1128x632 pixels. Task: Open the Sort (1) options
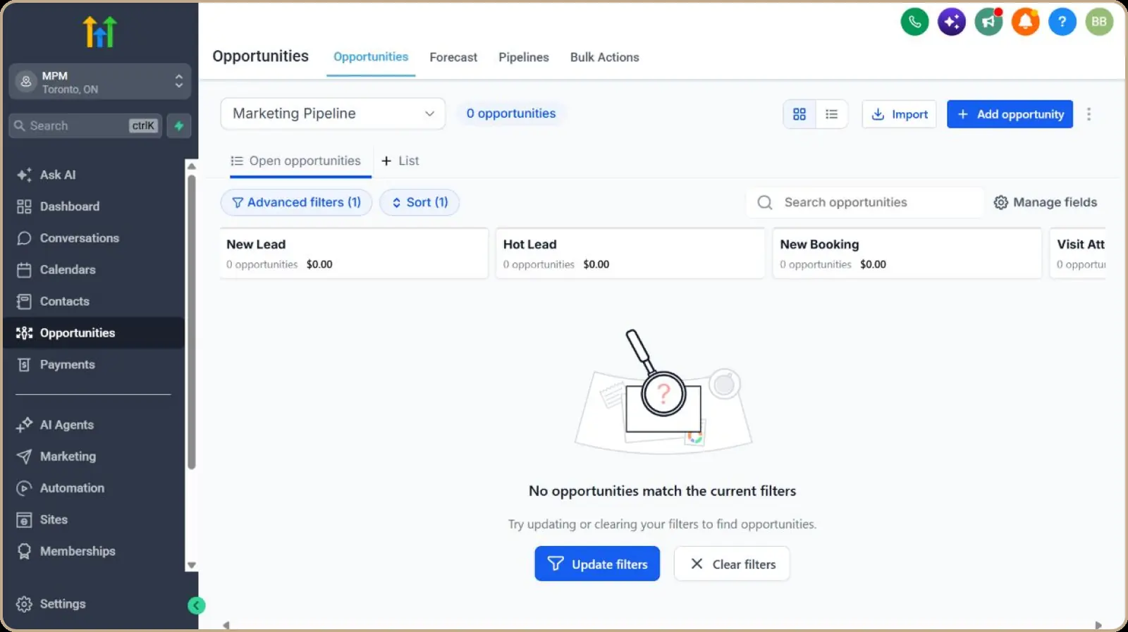419,202
